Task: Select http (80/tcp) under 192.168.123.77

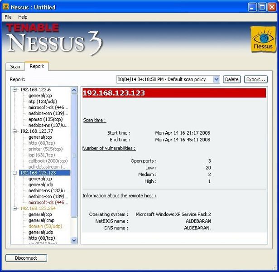Action: coord(42,143)
